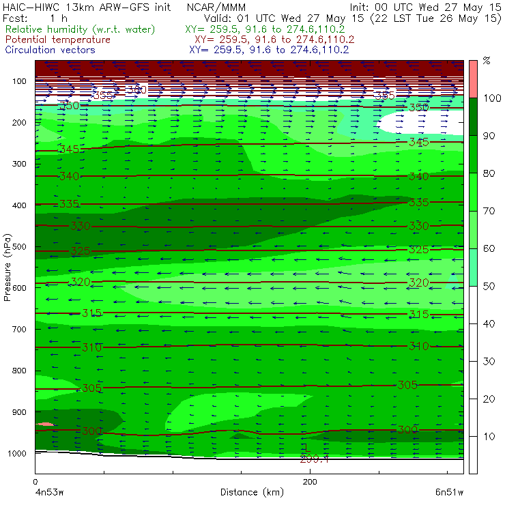The image size is (505, 505).
Task: Click the colorbar '20' value label
Action: (x=489, y=399)
